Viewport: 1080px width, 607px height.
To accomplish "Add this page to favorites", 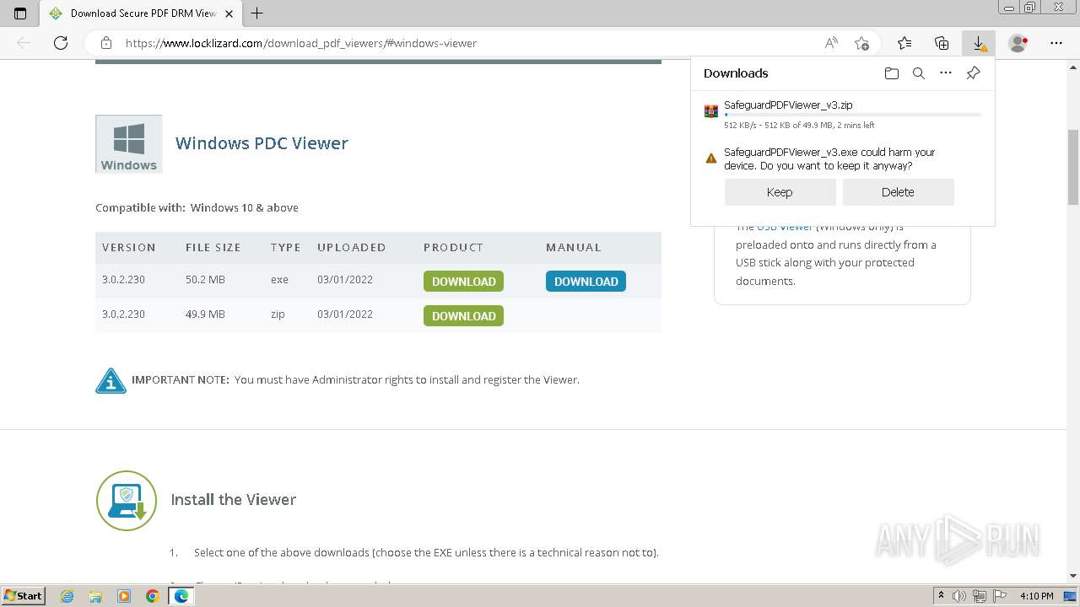I will [x=861, y=43].
